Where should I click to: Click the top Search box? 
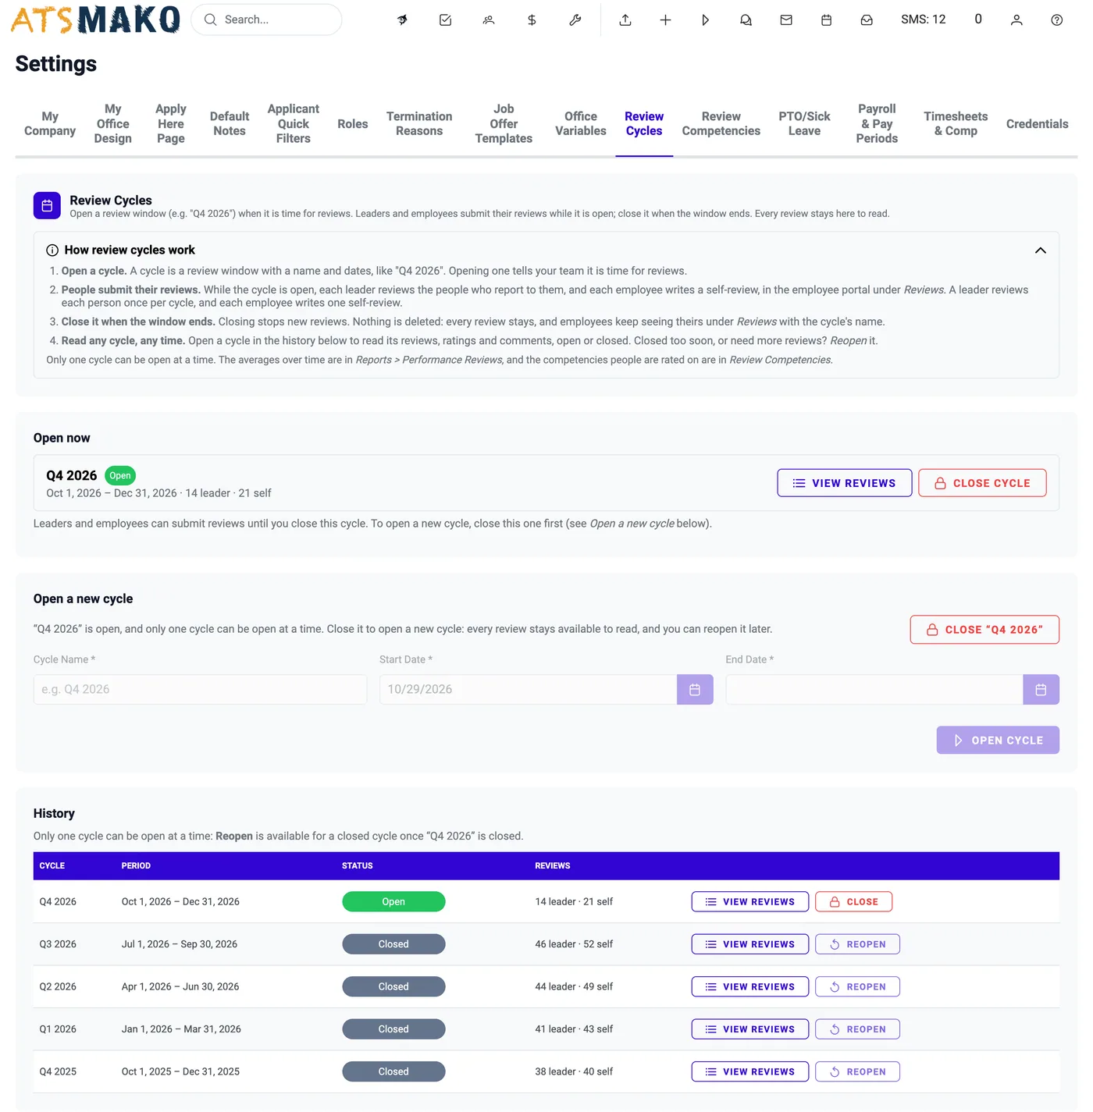point(266,20)
